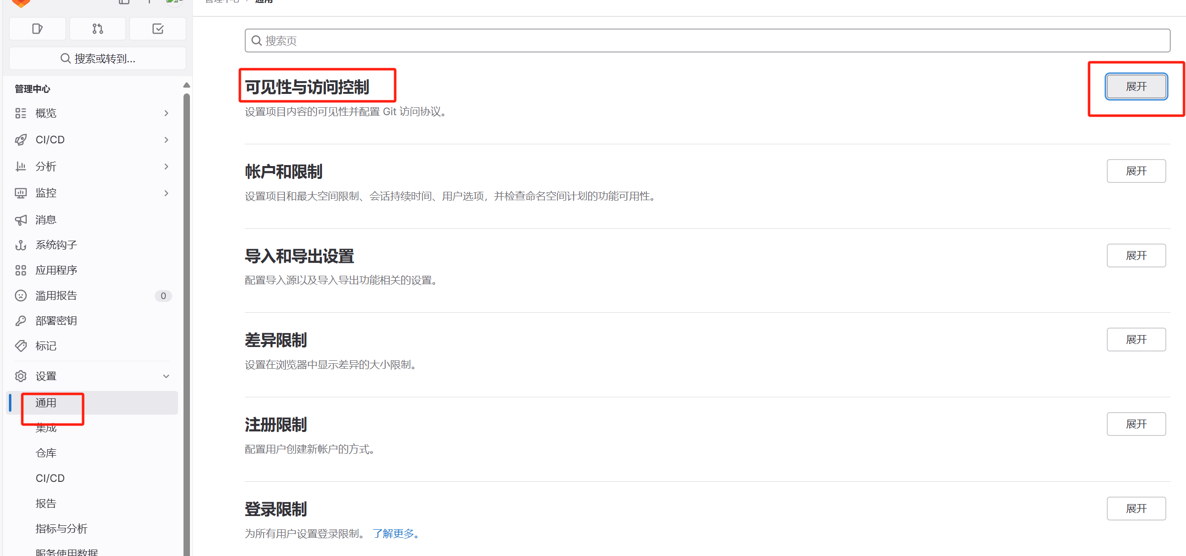The image size is (1186, 556).
Task: Open merge requests icon button
Action: point(97,29)
